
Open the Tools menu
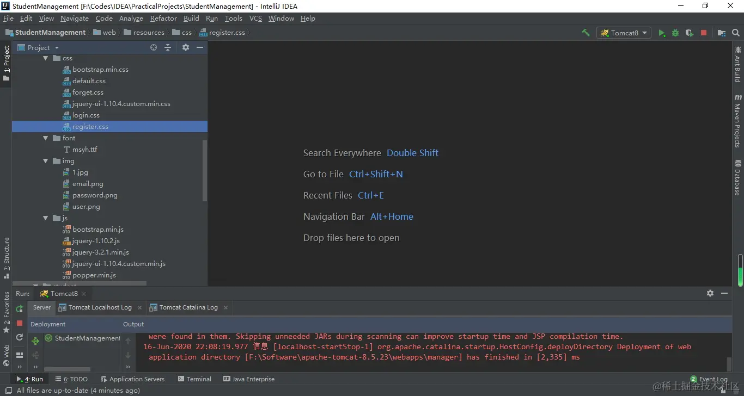click(233, 18)
